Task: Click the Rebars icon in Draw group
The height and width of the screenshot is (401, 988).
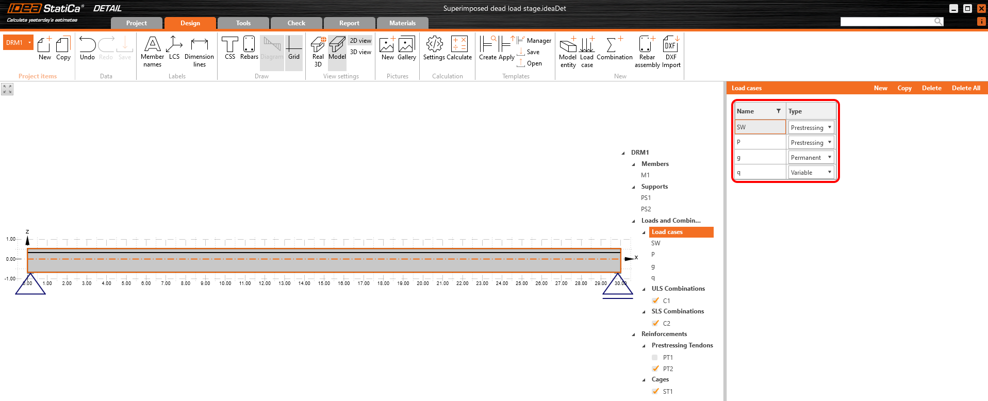Action: [249, 48]
